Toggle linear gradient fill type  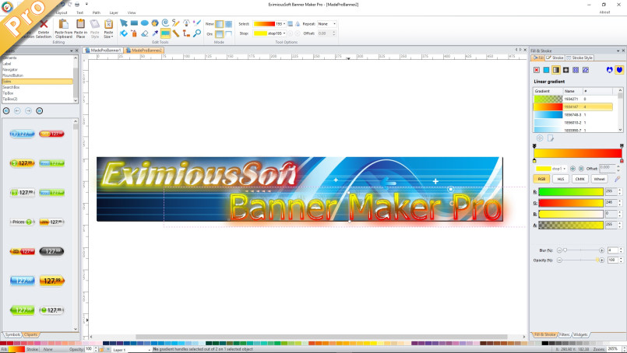click(x=556, y=70)
